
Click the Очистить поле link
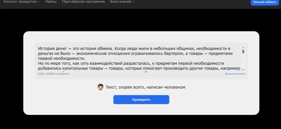pos(235,74)
